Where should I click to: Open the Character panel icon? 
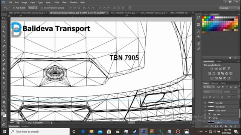198,31
